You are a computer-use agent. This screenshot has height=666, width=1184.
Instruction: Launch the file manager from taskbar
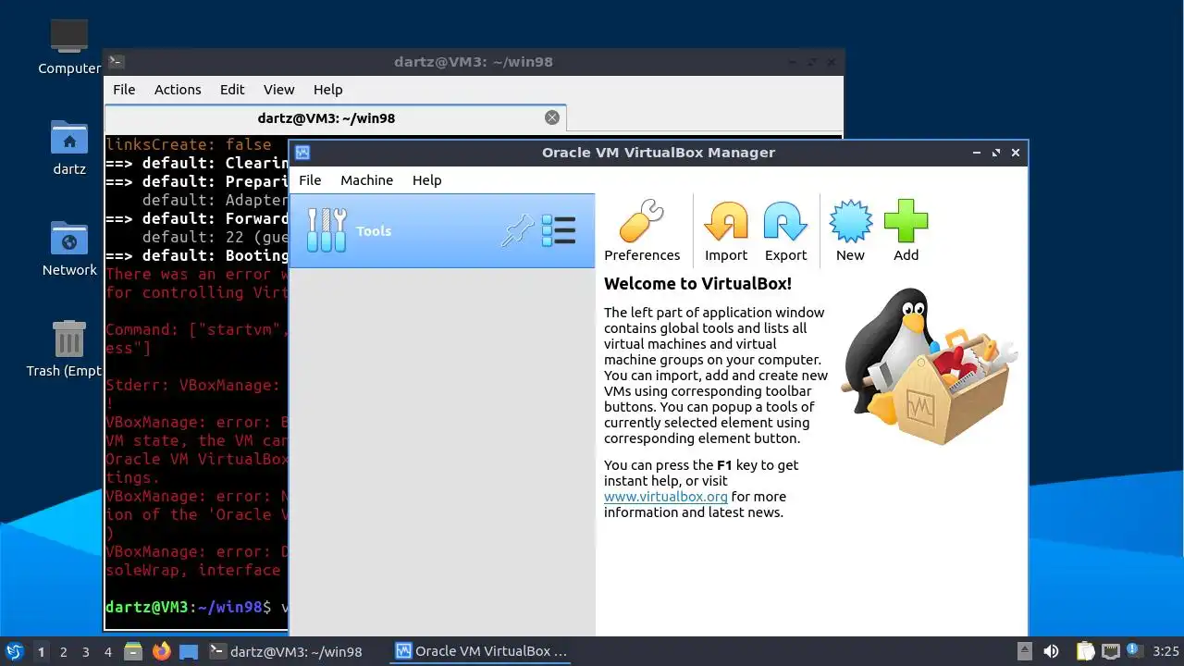click(x=133, y=652)
